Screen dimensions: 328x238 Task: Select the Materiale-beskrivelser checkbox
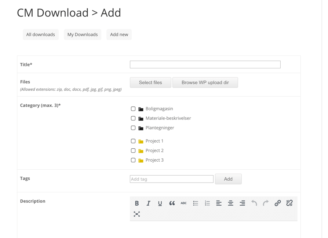[133, 118]
